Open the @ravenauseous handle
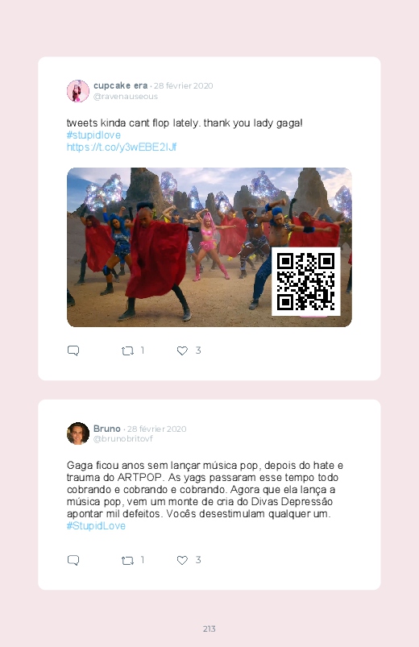The image size is (419, 647). [126, 96]
